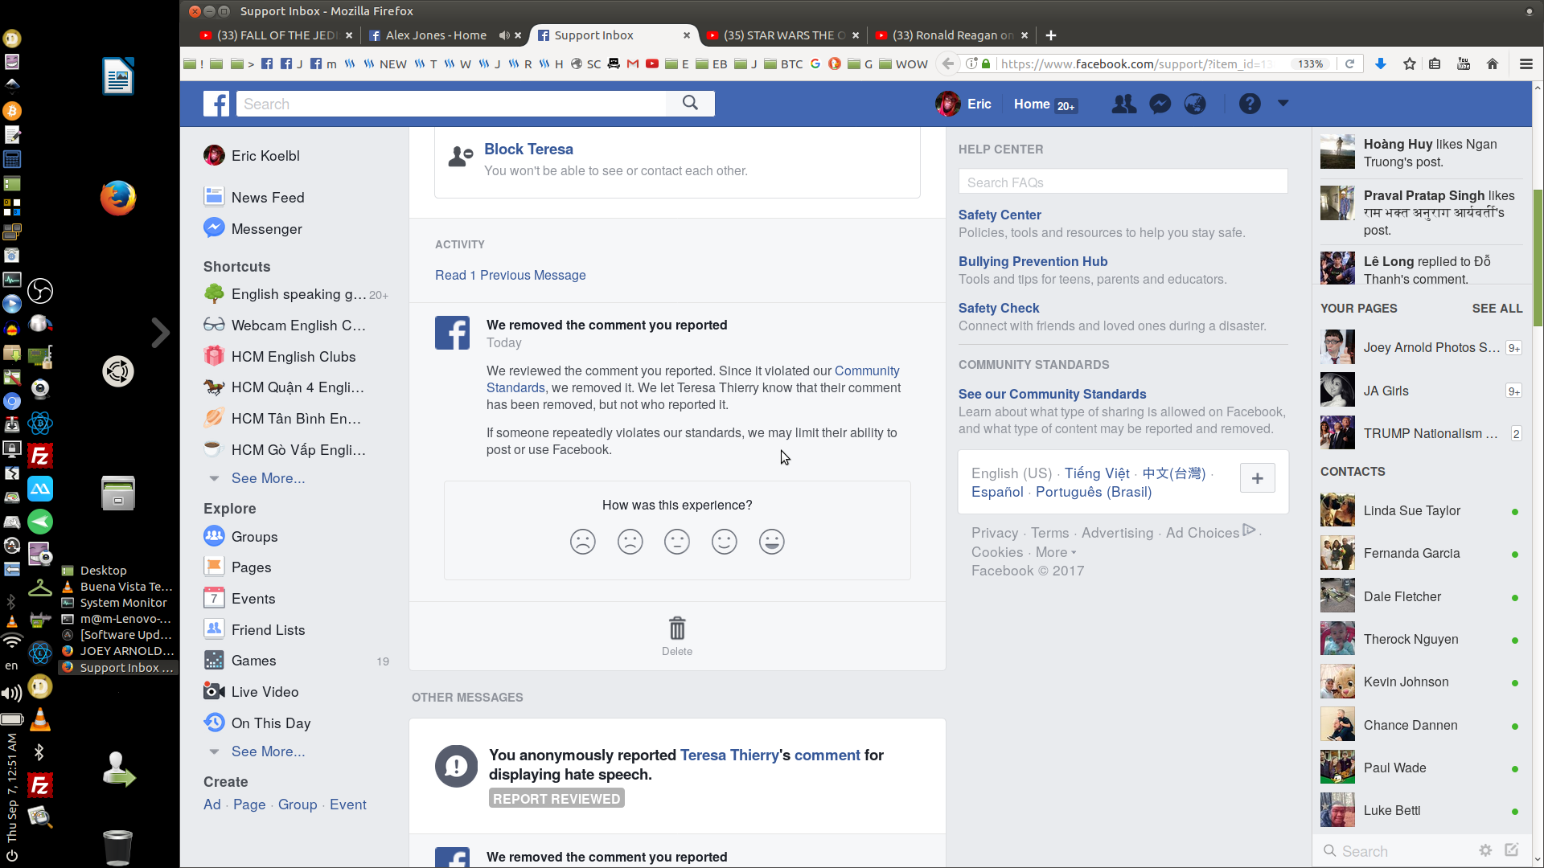Click the Delete trash icon
This screenshot has height=868, width=1544.
(677, 628)
